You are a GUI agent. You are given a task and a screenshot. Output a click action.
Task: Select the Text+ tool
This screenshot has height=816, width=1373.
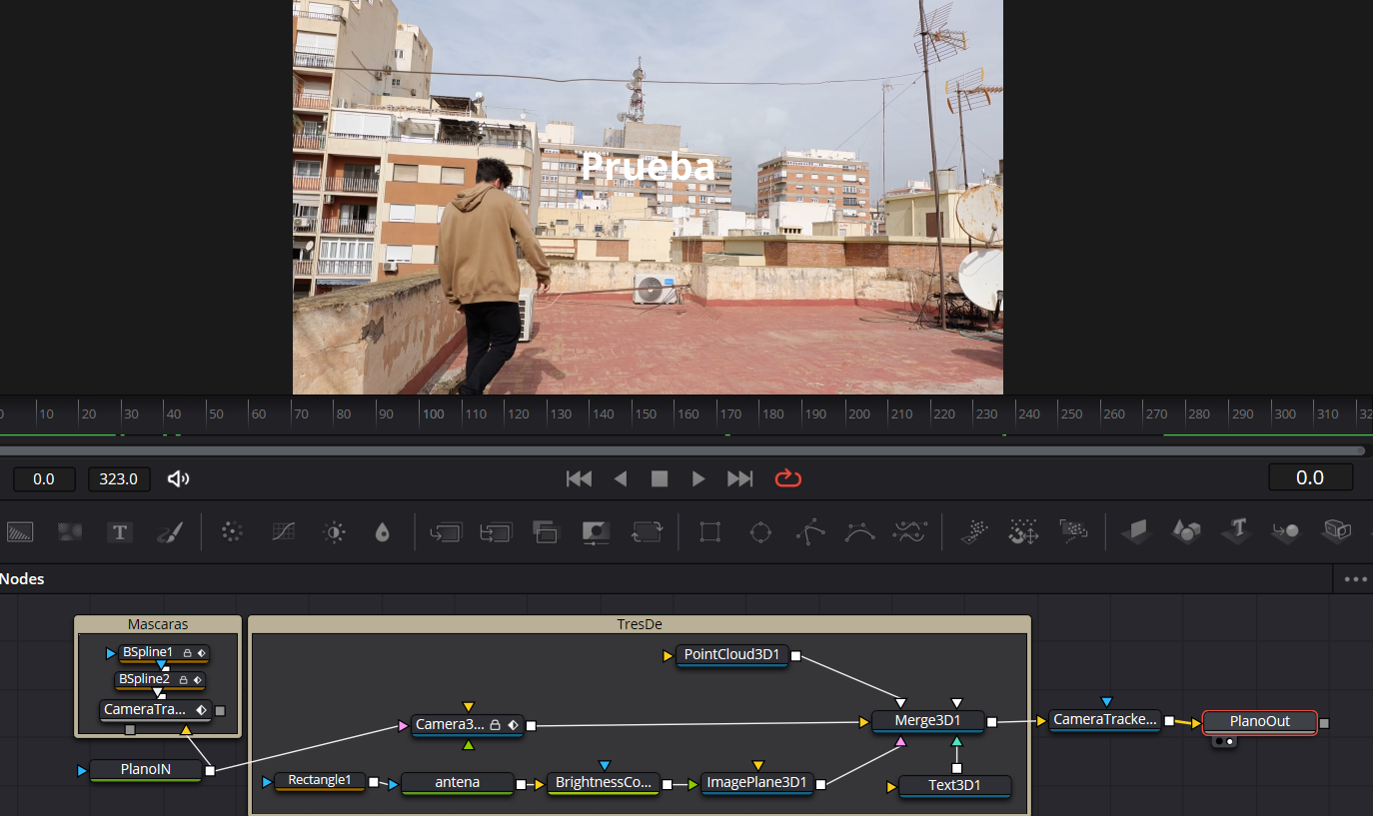pos(120,531)
